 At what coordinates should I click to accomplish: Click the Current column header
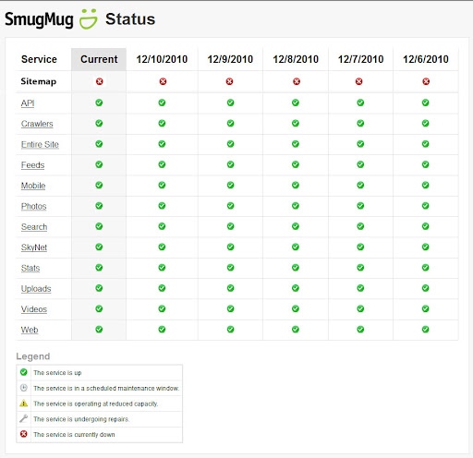[x=99, y=59]
